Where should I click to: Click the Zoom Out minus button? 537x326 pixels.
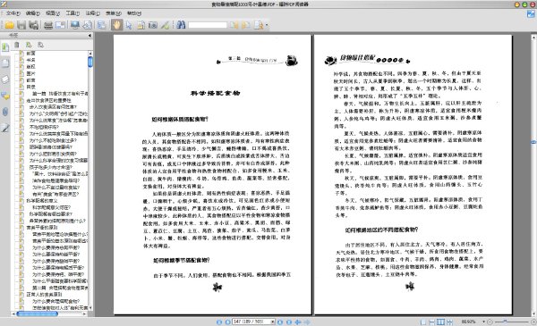click(490, 322)
